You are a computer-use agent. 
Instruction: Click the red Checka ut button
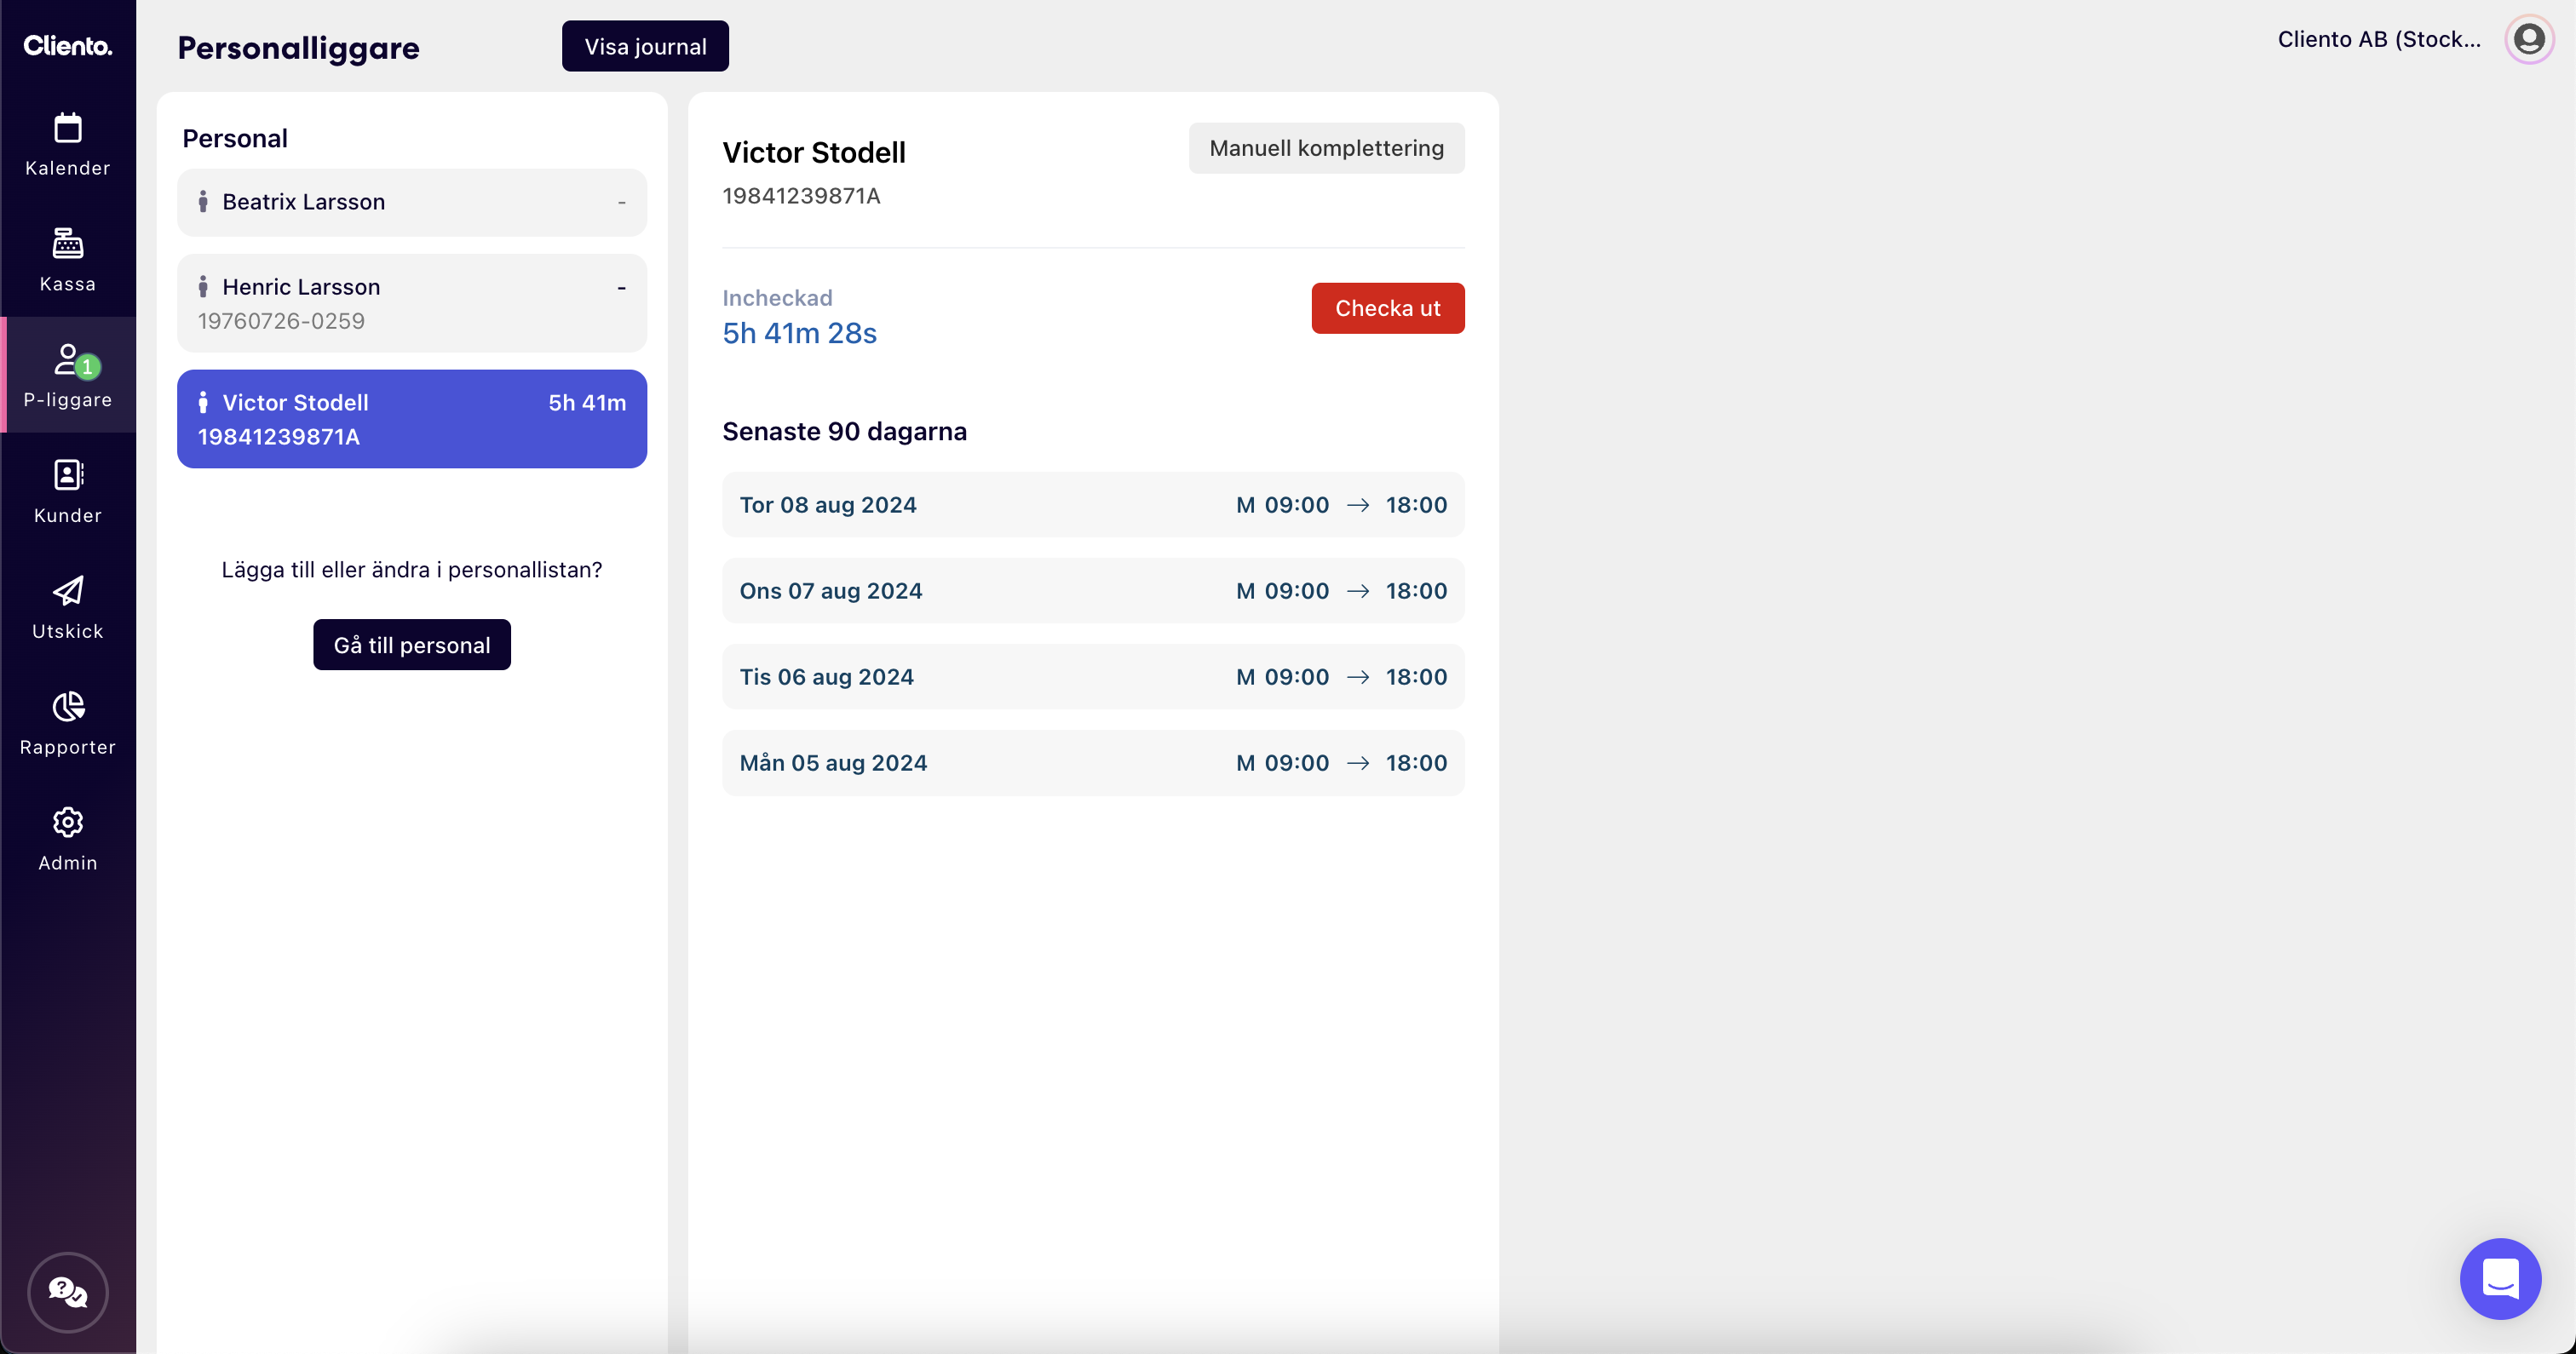tap(1388, 308)
